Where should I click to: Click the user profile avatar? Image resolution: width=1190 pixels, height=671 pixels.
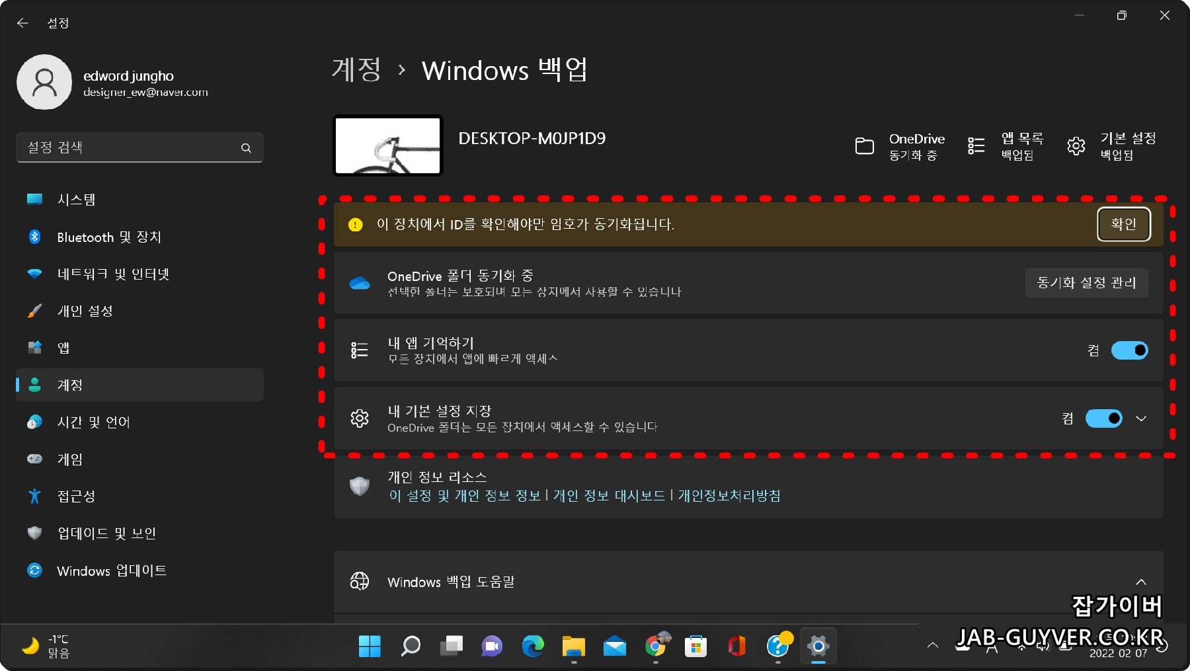point(44,82)
